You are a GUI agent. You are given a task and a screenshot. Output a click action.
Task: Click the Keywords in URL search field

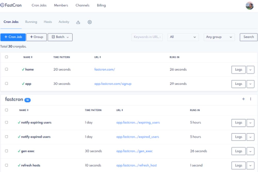pyautogui.click(x=147, y=37)
